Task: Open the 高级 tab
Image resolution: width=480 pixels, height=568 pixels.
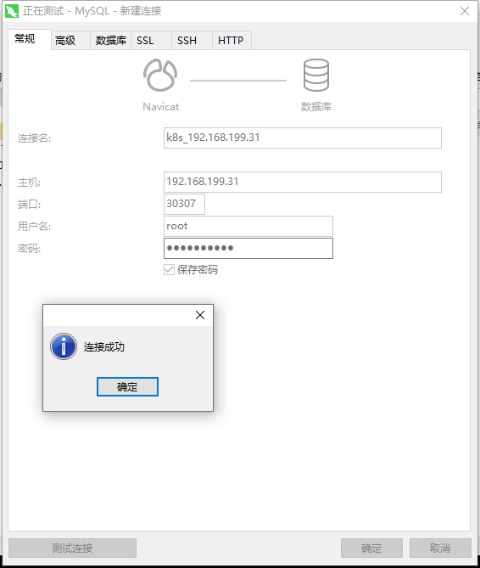Action: coord(70,40)
